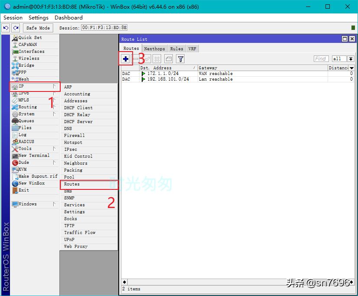This screenshot has width=358, height=296.
Task: Open Quick Set in sidebar
Action: (35, 38)
